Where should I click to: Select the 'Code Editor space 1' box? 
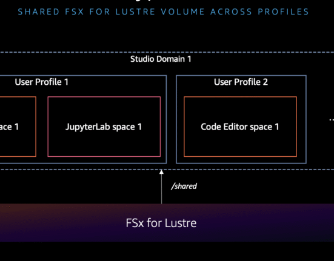coord(240,127)
